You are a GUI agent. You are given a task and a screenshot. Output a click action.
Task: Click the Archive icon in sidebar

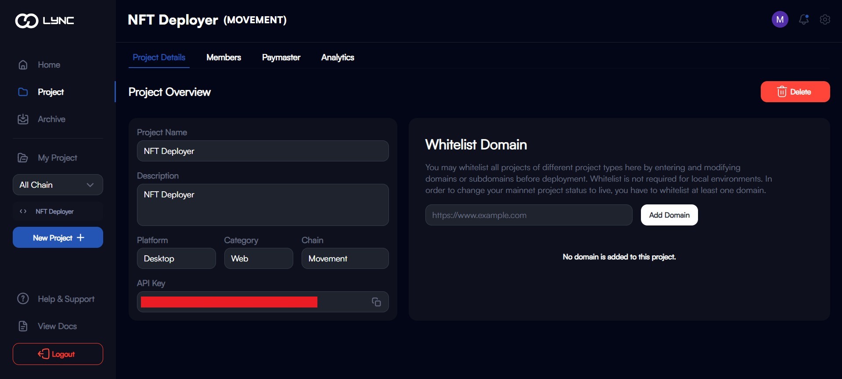23,119
